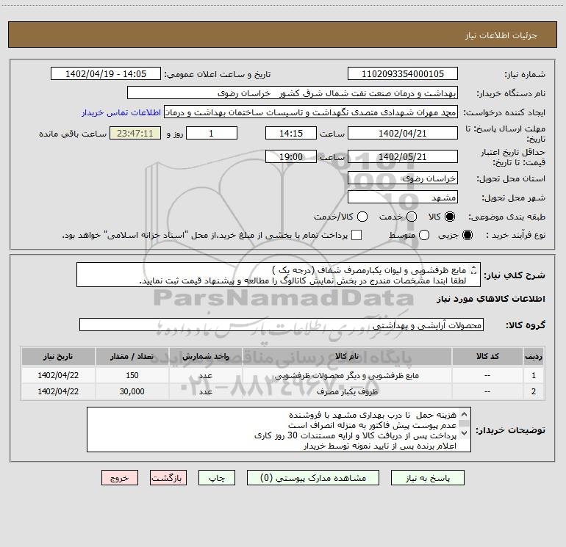Click unit cell عدد in row 1

point(205,375)
